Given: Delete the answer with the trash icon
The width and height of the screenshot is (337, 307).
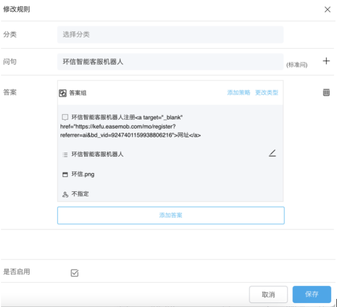Looking at the screenshot, I should point(326,92).
